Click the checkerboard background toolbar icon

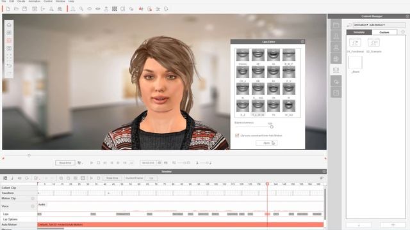(115, 9)
